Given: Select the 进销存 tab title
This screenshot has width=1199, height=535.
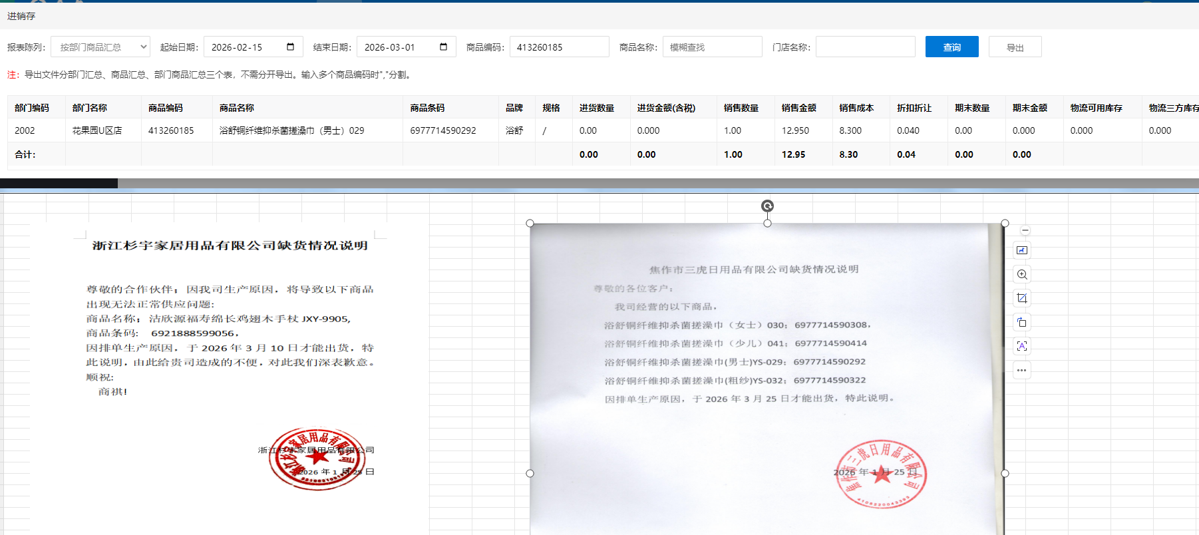Looking at the screenshot, I should click(x=21, y=16).
